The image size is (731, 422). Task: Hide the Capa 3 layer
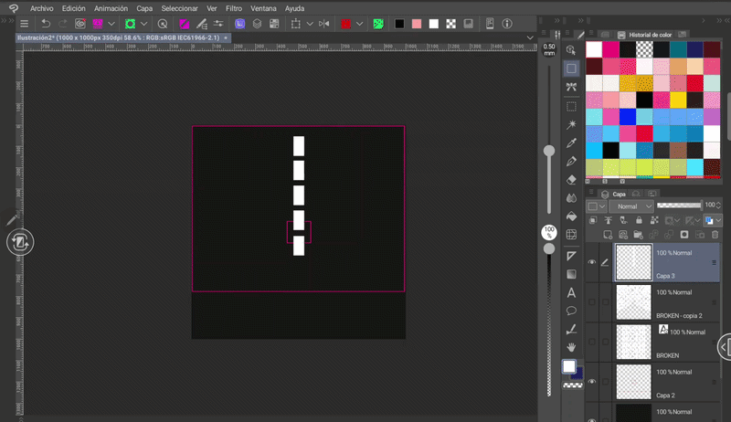click(x=591, y=262)
